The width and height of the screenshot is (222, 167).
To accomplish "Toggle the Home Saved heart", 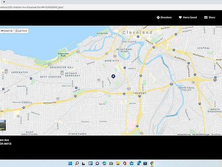I will [x=188, y=17].
